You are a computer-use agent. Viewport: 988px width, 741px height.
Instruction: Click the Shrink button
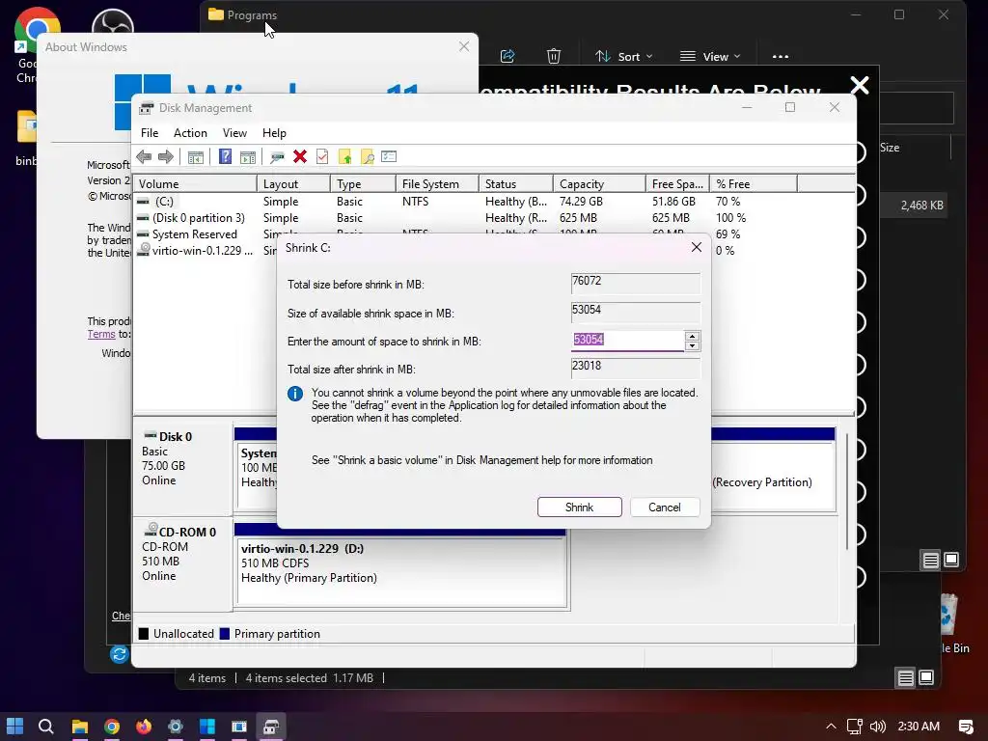pyautogui.click(x=579, y=508)
